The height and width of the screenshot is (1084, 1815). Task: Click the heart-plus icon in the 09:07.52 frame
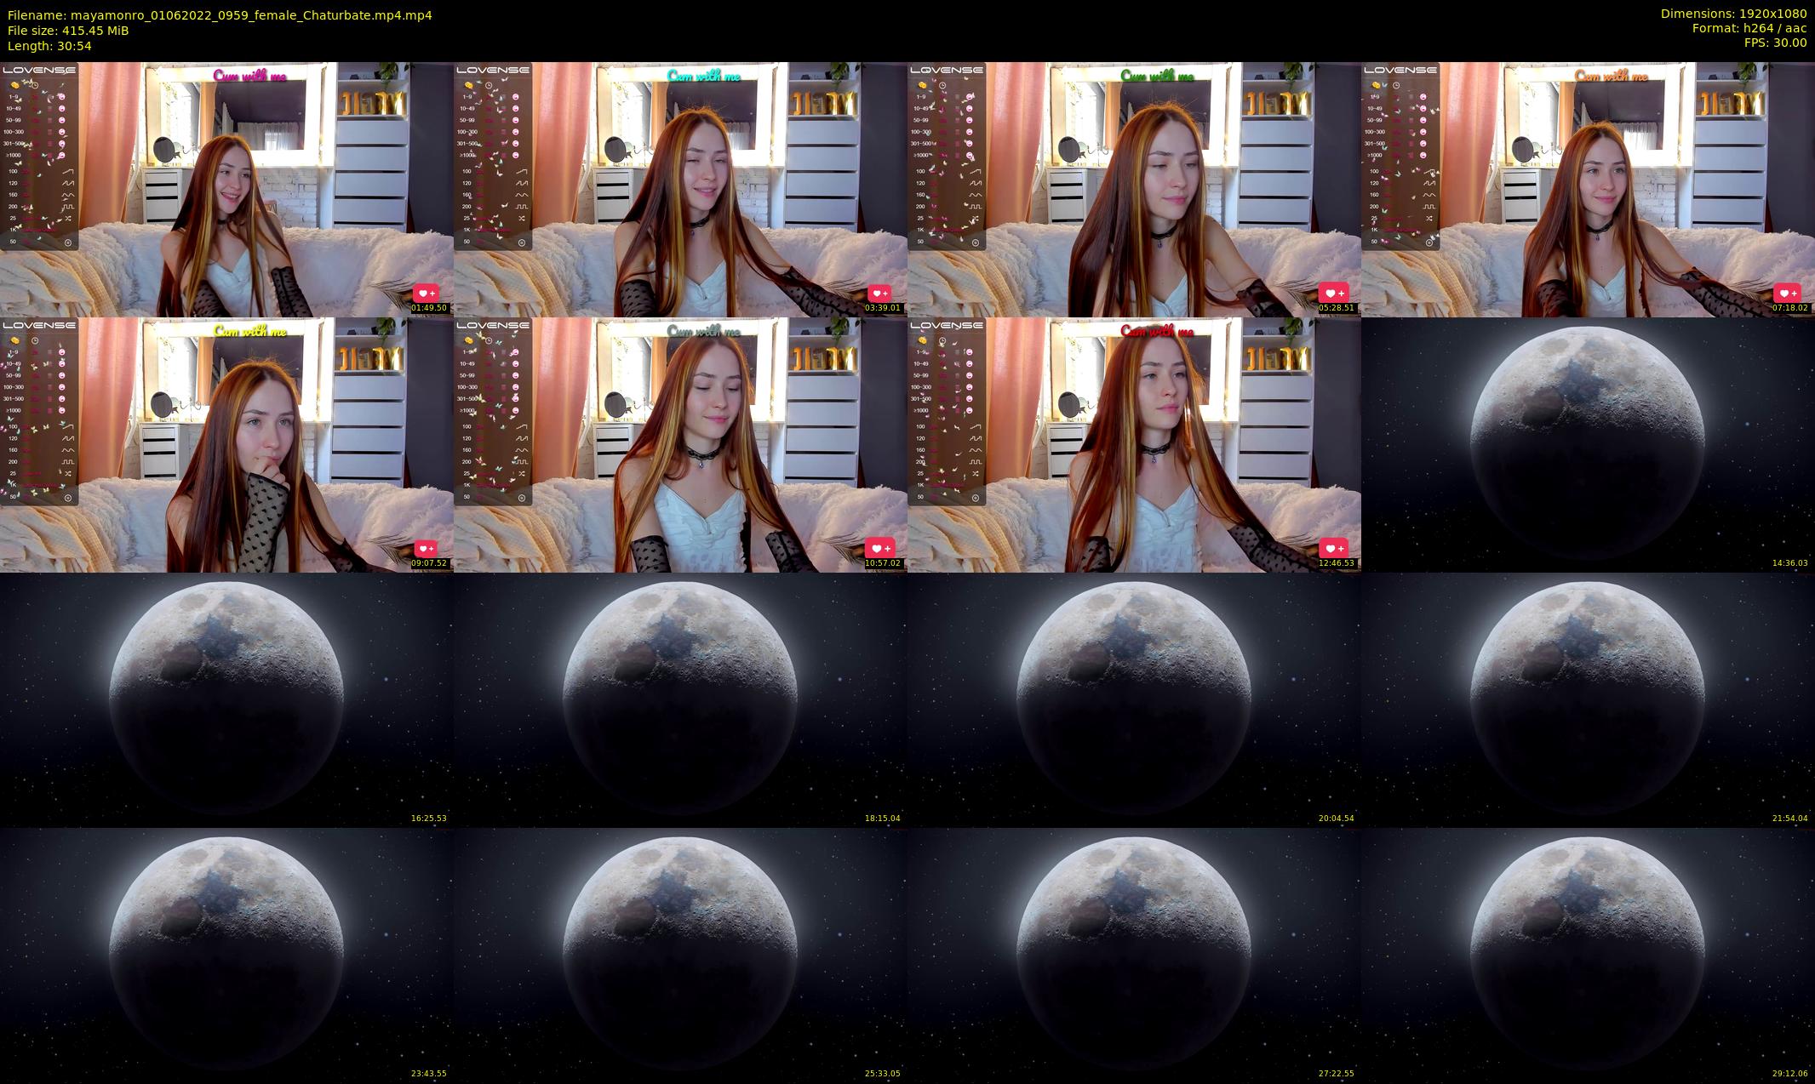pos(427,548)
